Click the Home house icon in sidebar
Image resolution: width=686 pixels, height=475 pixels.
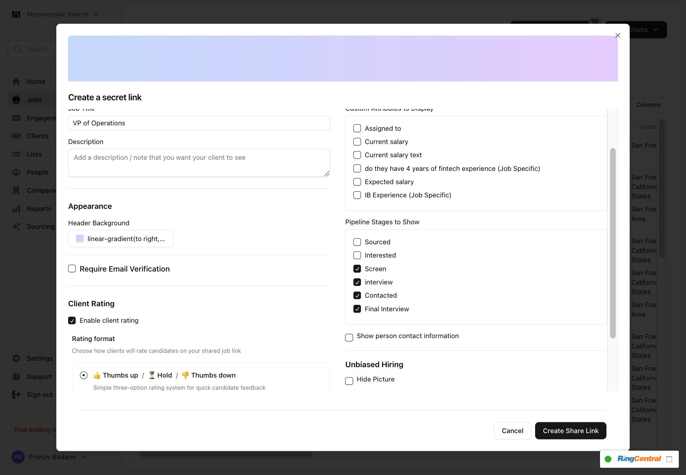pos(16,82)
